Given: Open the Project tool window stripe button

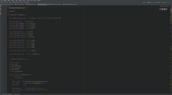Looking at the screenshot, I should click(1, 5).
